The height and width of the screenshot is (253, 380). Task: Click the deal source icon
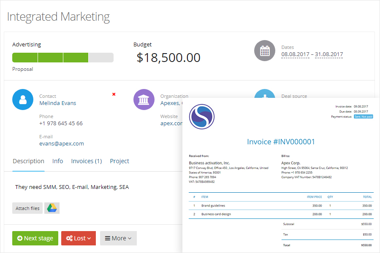(265, 93)
